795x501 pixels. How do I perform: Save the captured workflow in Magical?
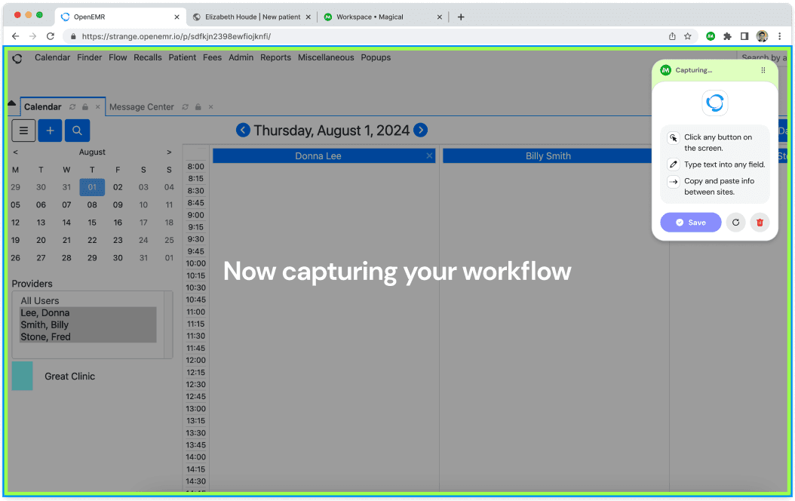tap(691, 222)
